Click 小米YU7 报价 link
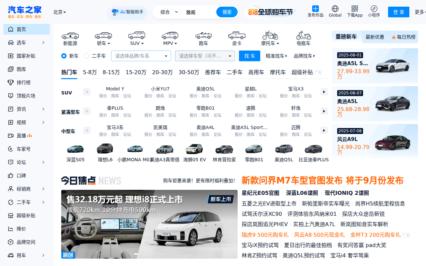The image size is (426, 266). coord(148,96)
